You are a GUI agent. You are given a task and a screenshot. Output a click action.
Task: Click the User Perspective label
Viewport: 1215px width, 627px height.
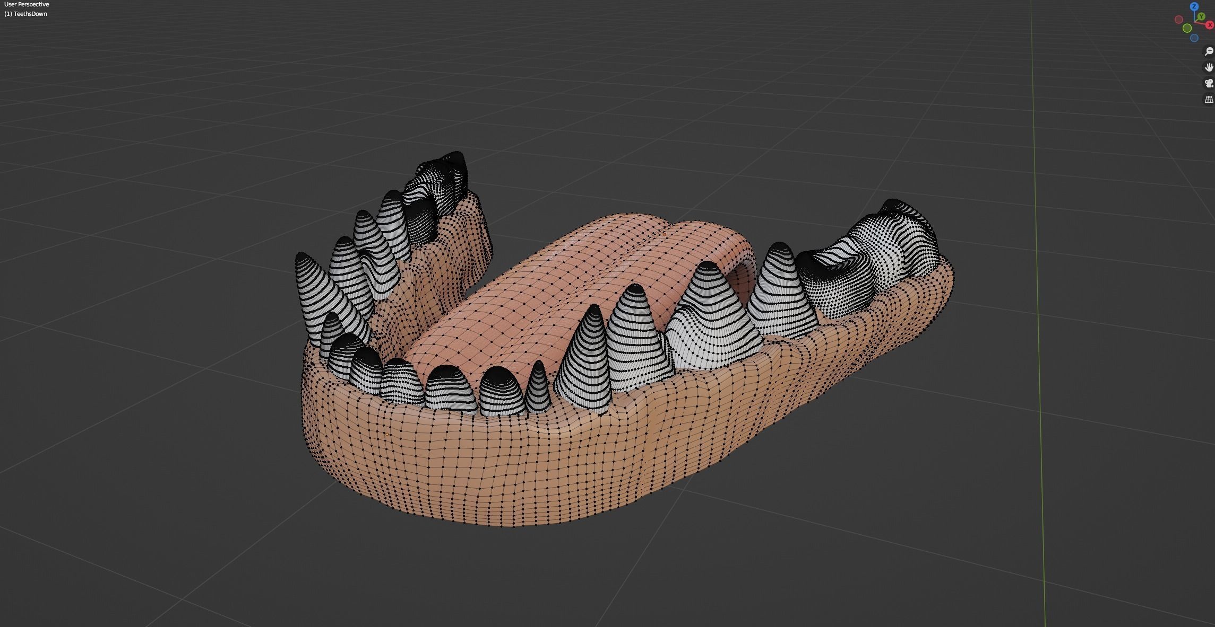tap(27, 4)
